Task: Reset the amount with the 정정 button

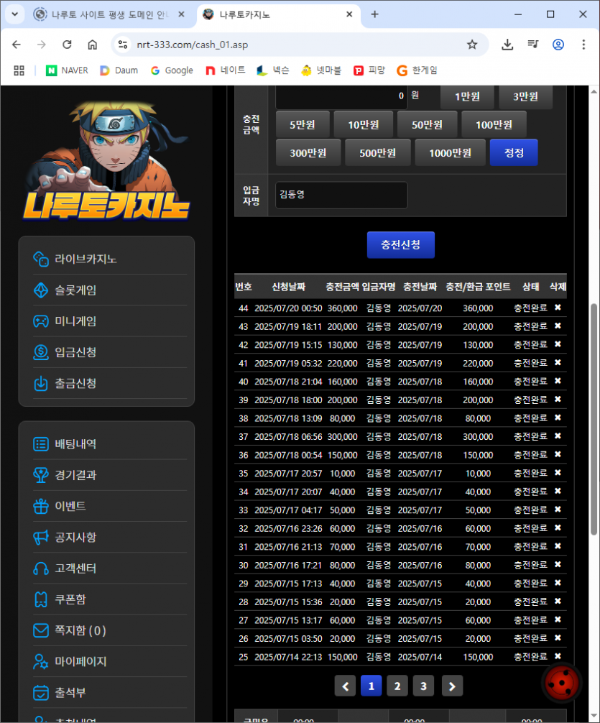Action: coord(514,152)
